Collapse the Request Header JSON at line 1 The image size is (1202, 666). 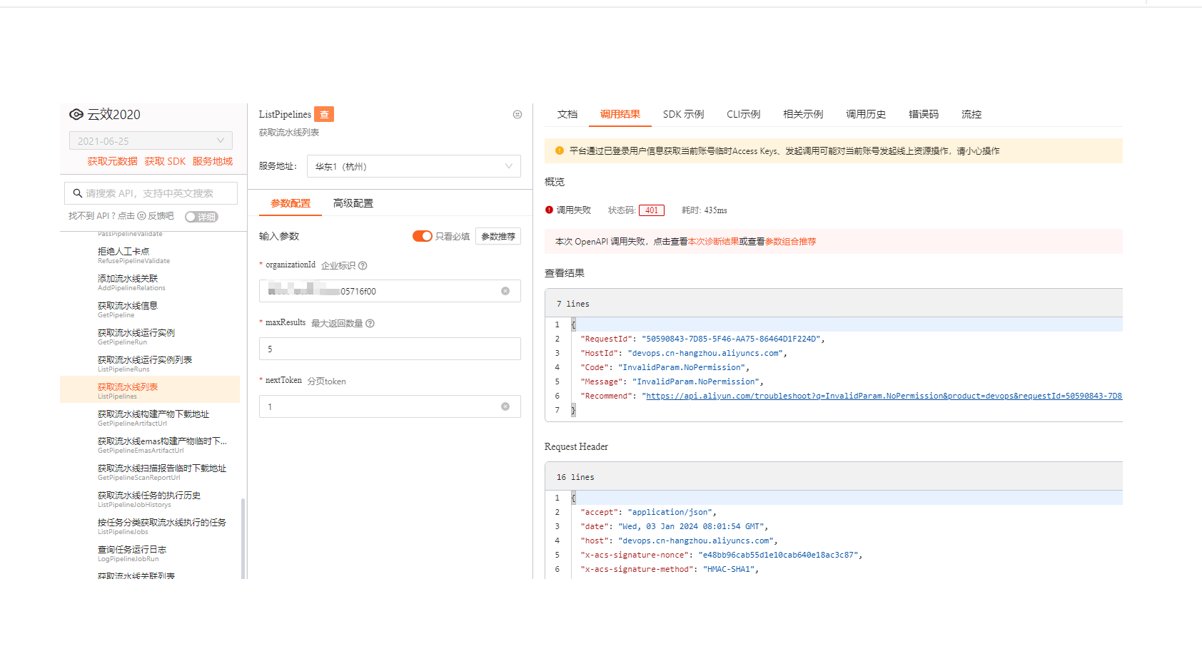click(573, 498)
